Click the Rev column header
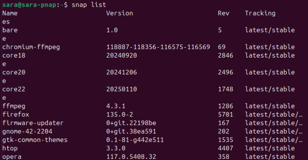Image resolution: width=308 pixels, height=160 pixels. click(x=223, y=13)
